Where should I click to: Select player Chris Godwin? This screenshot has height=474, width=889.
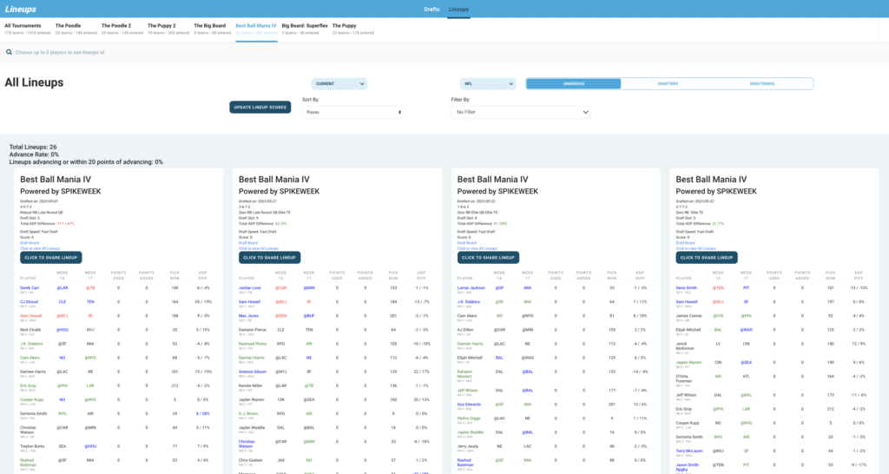[251, 460]
